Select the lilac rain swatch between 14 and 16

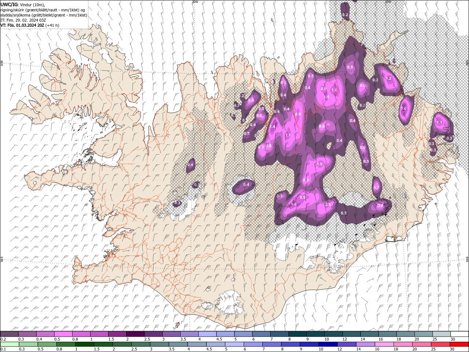365,344
